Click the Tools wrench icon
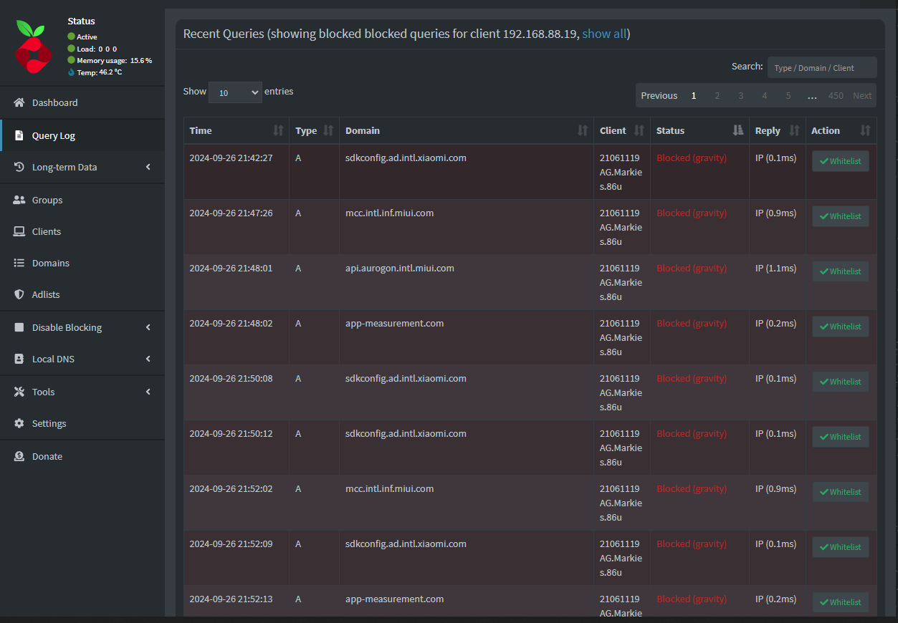The height and width of the screenshot is (623, 898). (x=19, y=392)
